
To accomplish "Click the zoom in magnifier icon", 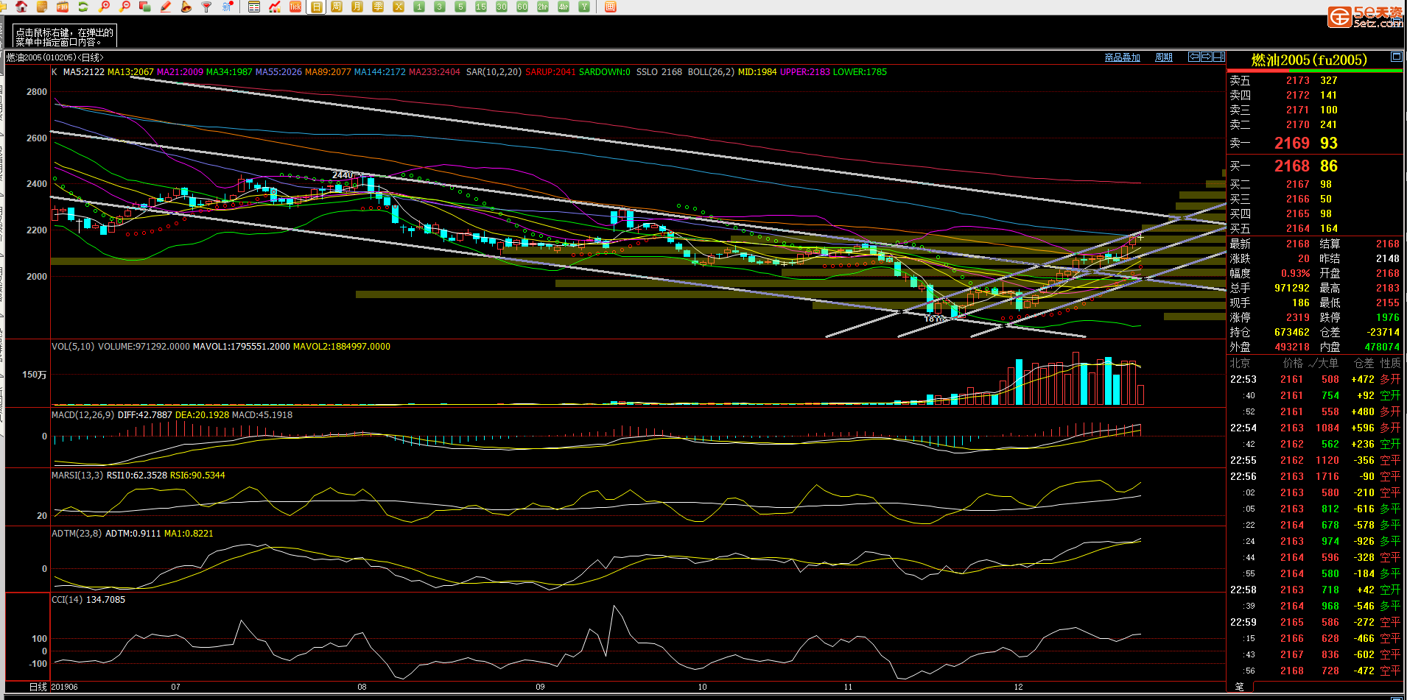I will tap(104, 7).
